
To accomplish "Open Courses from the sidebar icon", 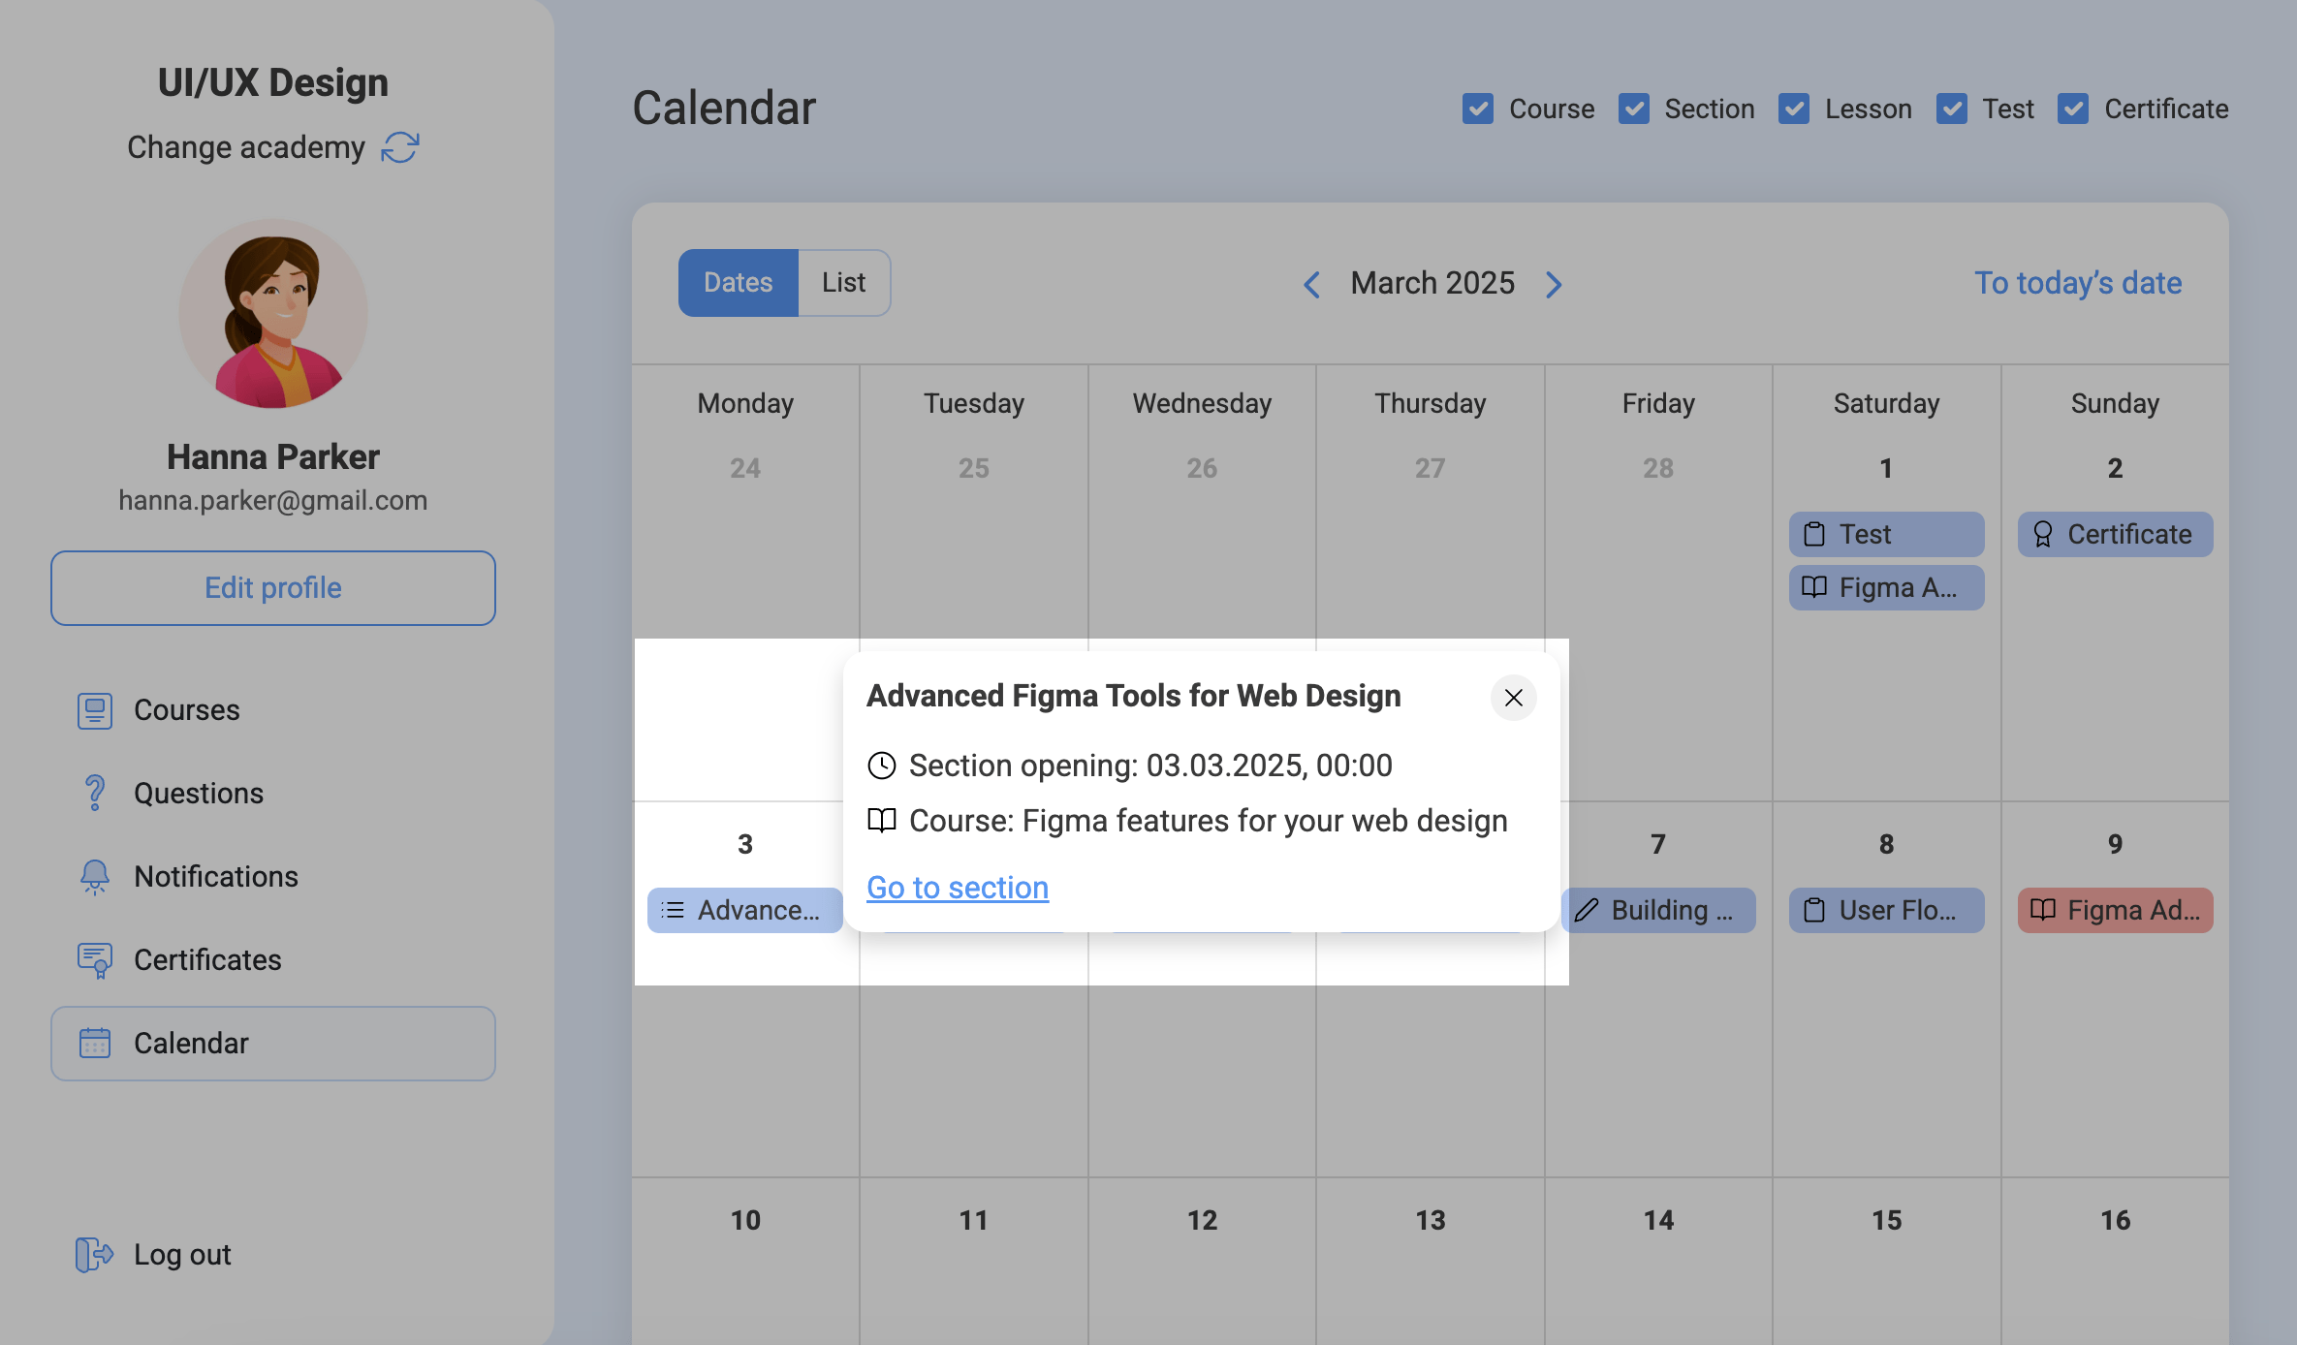I will (x=95, y=710).
